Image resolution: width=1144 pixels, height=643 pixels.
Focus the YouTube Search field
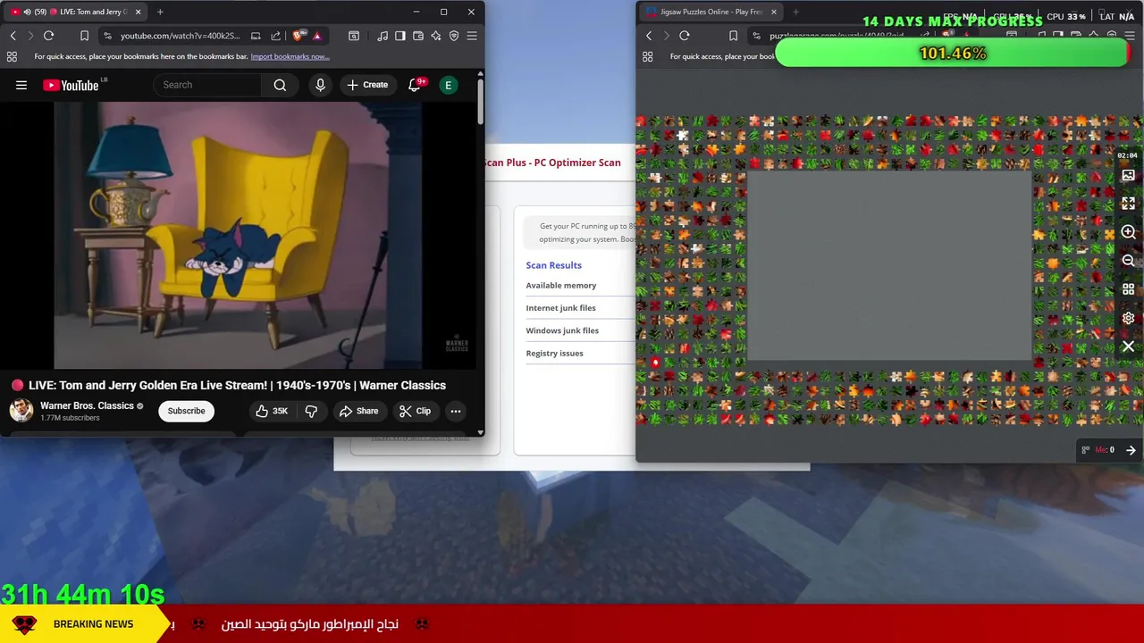[x=207, y=85]
